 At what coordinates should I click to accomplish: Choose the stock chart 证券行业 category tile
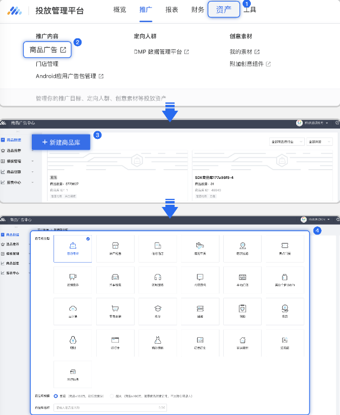[x=200, y=343]
